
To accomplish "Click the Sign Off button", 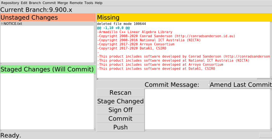I will pos(120,110).
